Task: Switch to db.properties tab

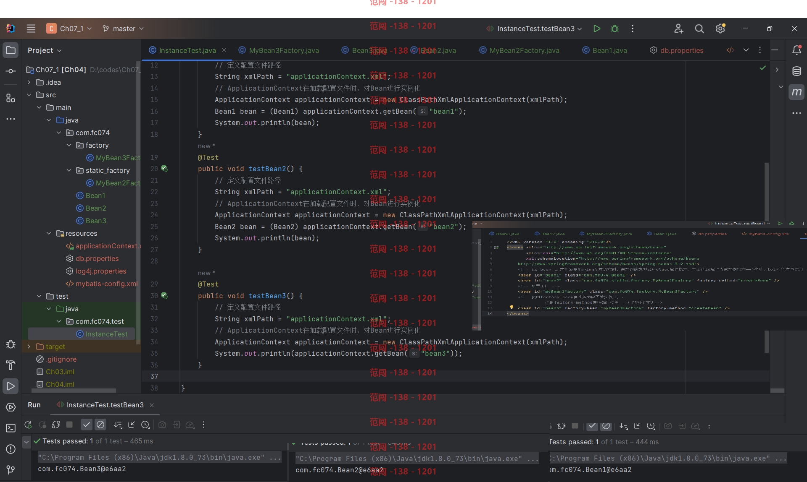Action: click(x=677, y=50)
